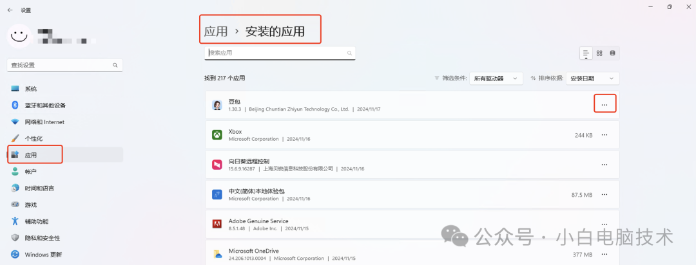This screenshot has height=265, width=696.
Task: Click the Xbox app name
Action: [235, 132]
